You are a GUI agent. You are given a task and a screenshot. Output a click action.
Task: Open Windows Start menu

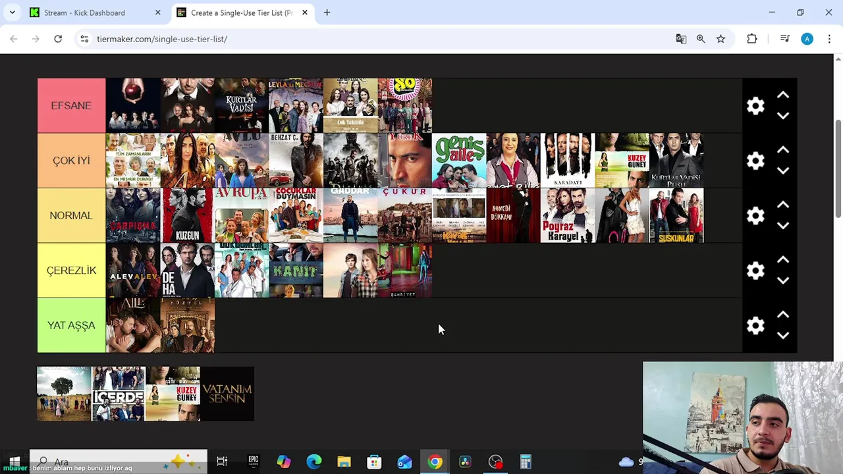pyautogui.click(x=14, y=461)
